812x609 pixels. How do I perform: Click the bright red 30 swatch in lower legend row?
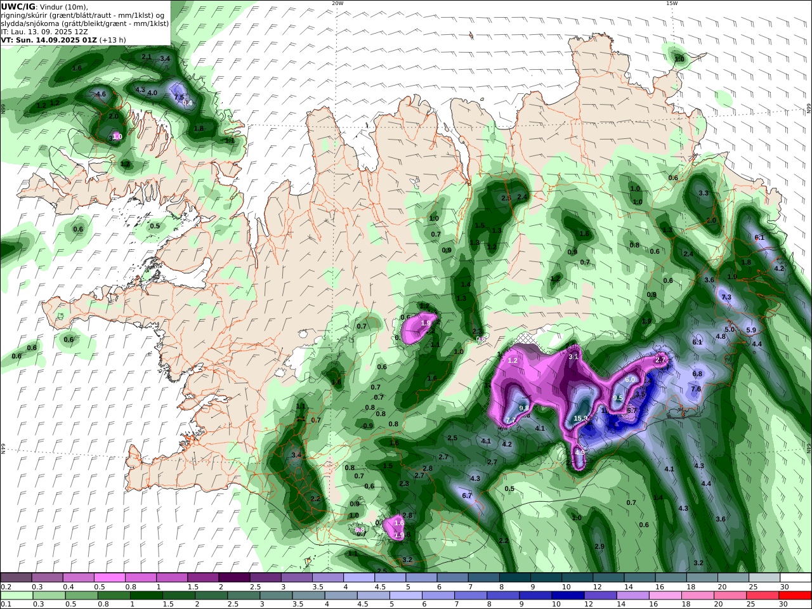[796, 596]
